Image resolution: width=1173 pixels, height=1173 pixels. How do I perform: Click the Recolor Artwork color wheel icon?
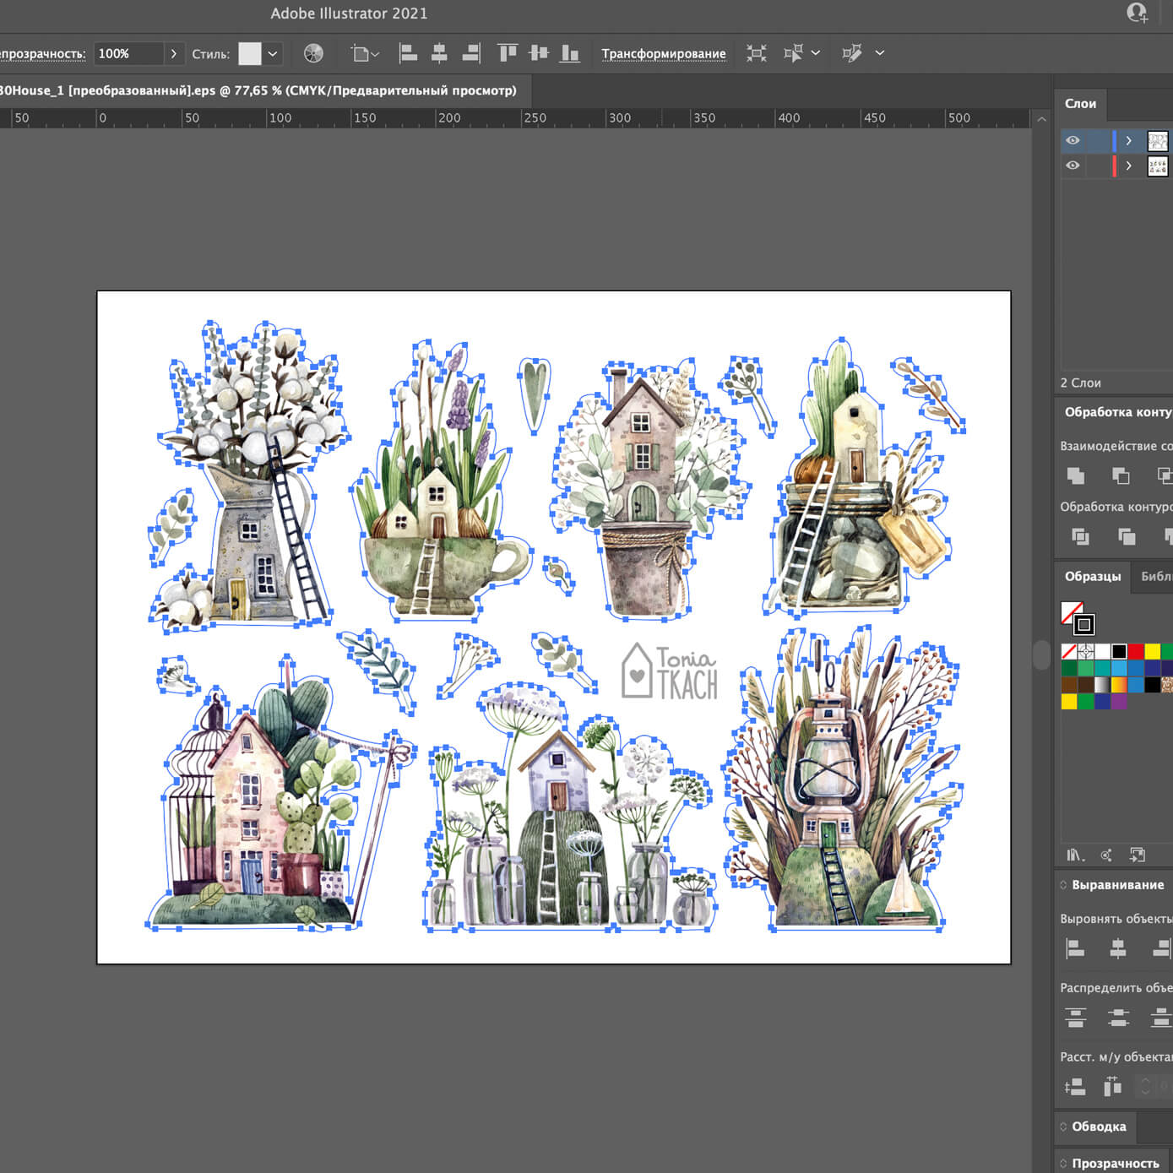click(x=313, y=53)
